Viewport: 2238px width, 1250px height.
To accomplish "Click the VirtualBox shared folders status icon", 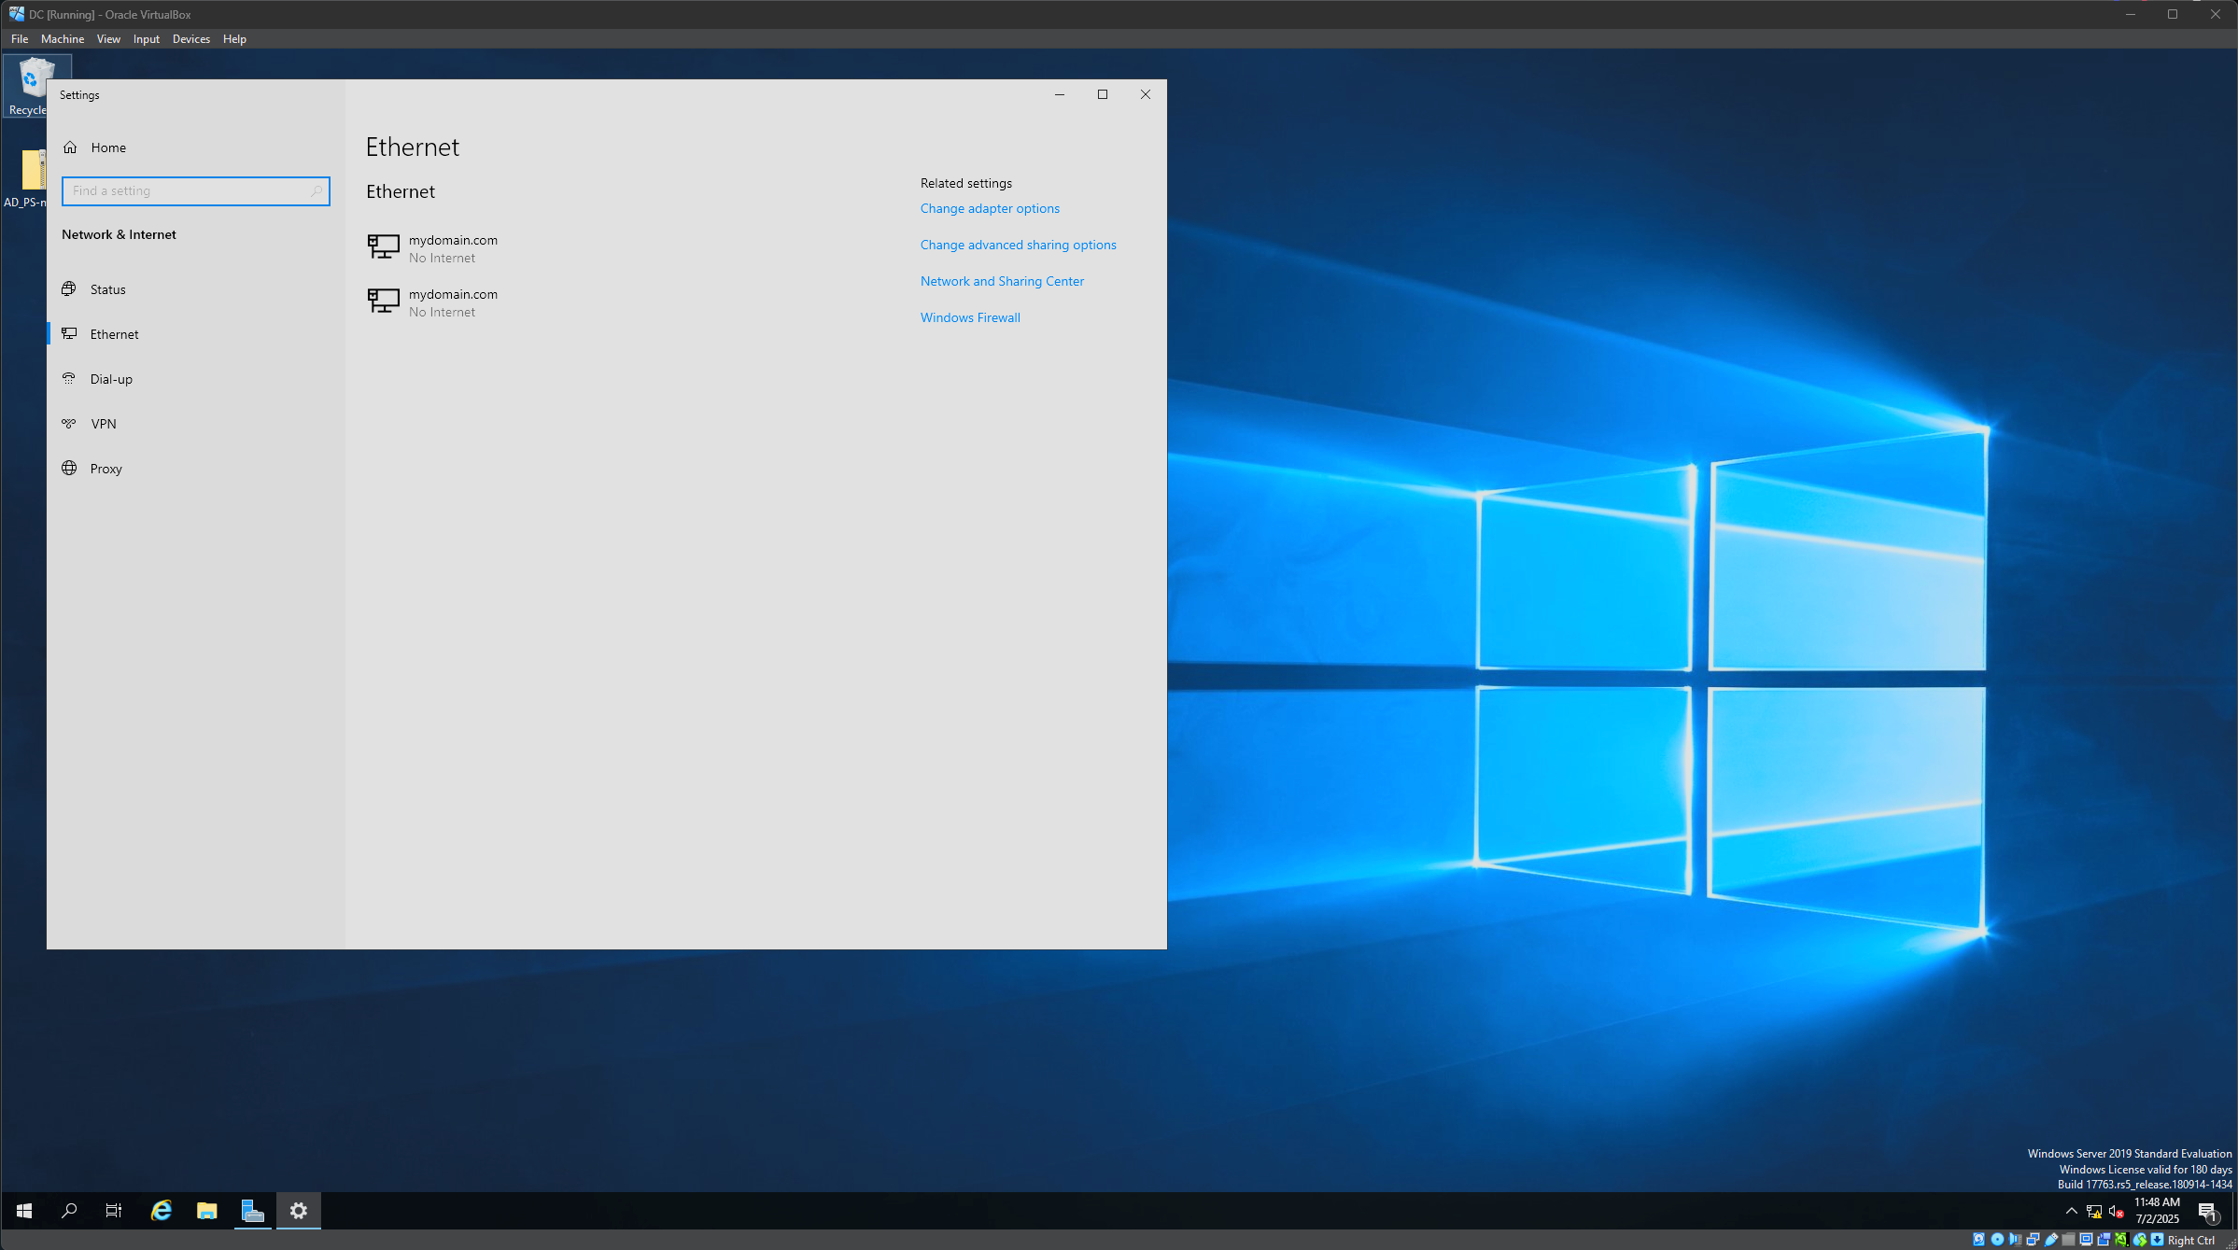I will point(2068,1240).
